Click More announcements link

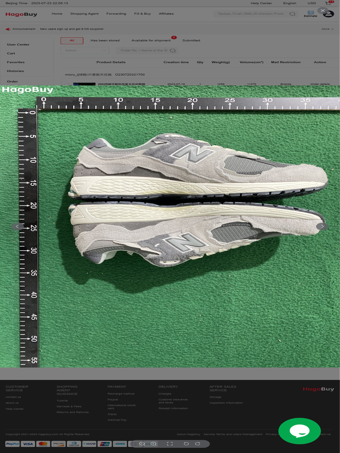coord(327,29)
